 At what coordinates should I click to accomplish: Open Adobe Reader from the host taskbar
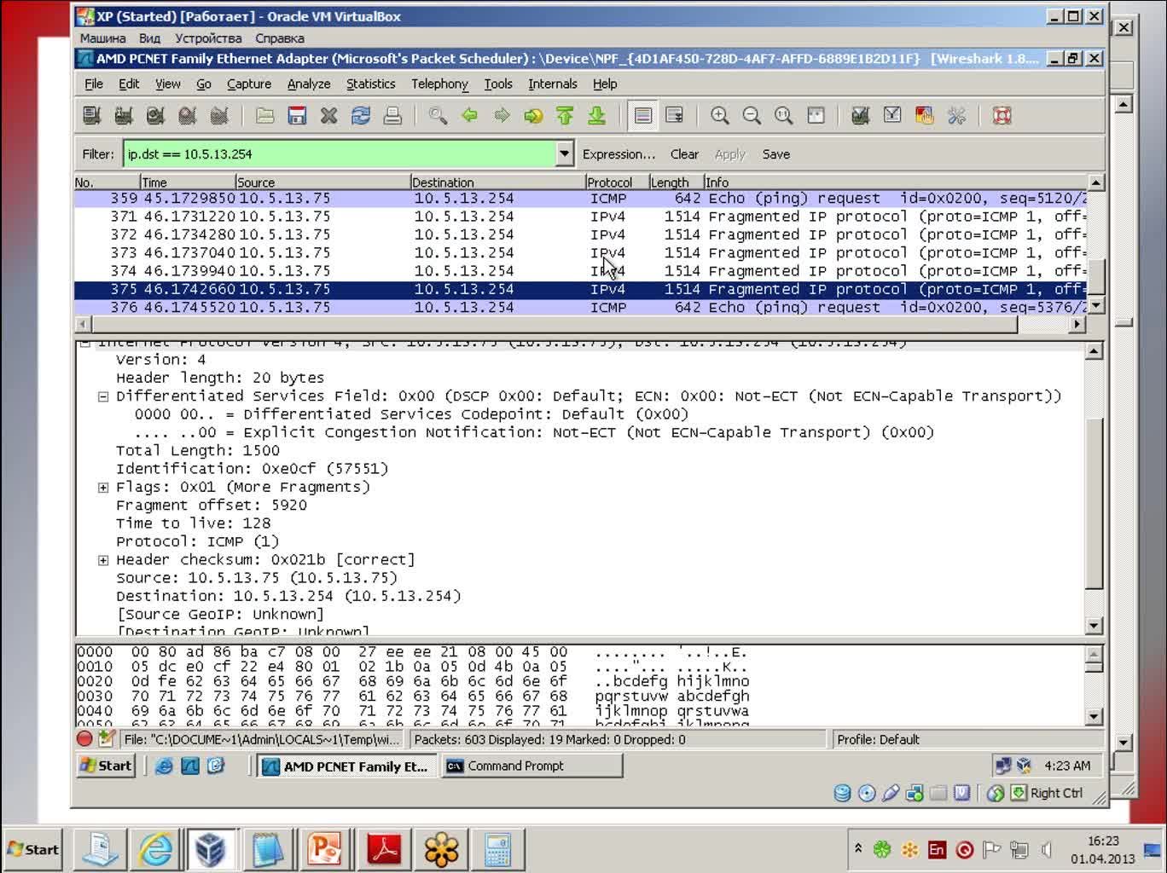coord(384,849)
